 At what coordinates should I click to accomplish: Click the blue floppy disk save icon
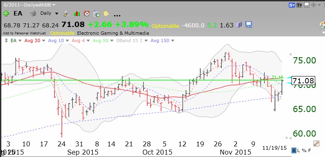click(249, 25)
